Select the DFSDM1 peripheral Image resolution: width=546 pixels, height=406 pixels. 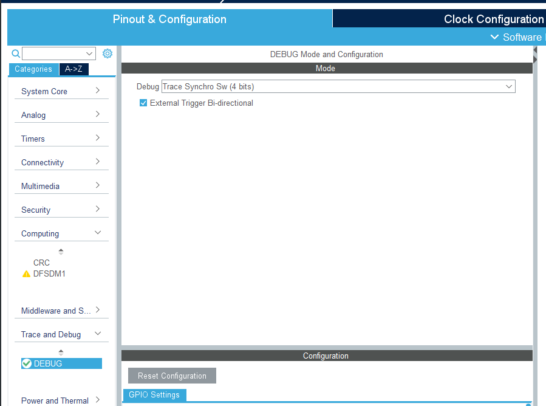click(x=49, y=274)
